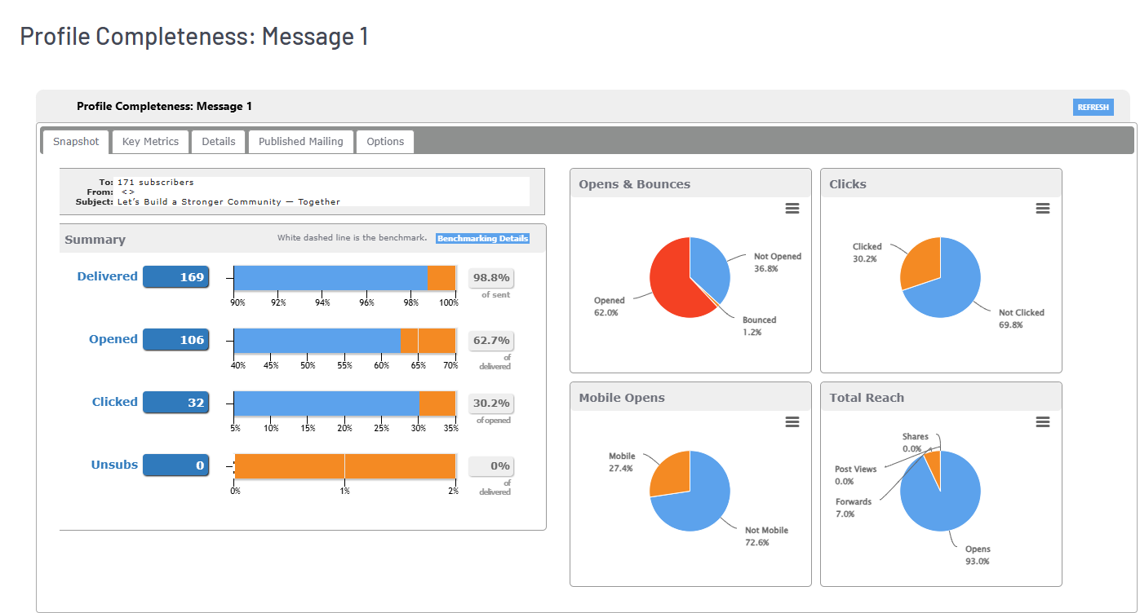Open Benchmarking Details
The width and height of the screenshot is (1140, 613).
tap(482, 238)
